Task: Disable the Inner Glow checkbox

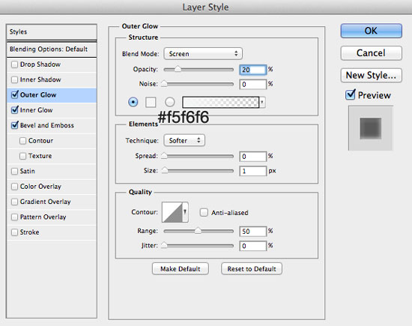Action: click(15, 109)
